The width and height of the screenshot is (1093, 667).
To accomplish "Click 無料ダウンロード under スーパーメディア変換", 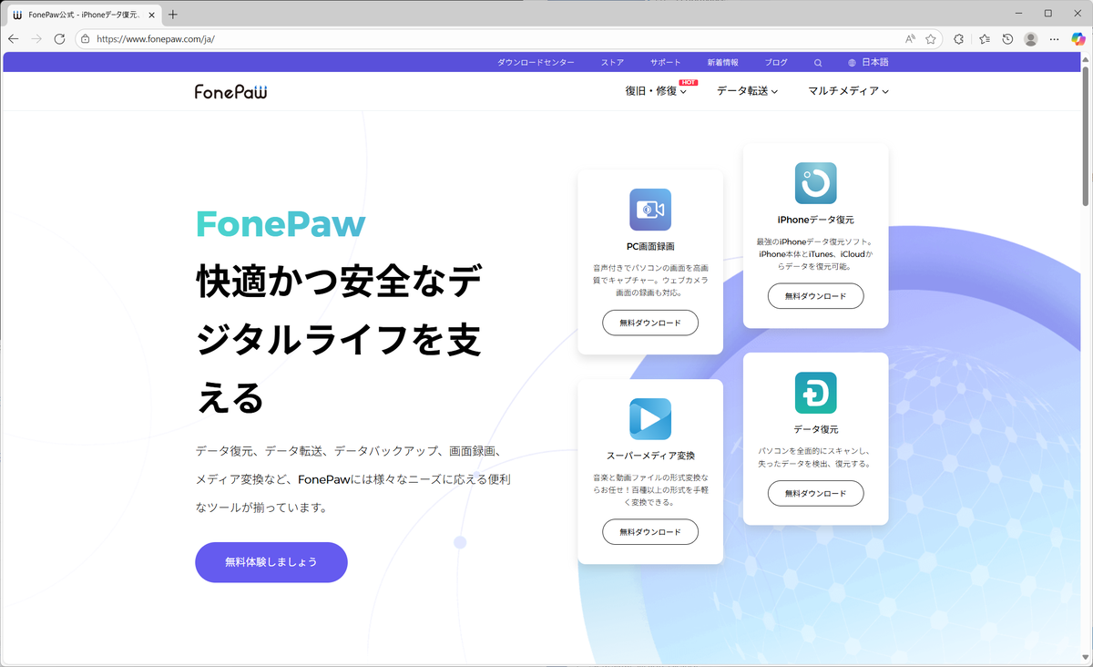I will coord(650,532).
